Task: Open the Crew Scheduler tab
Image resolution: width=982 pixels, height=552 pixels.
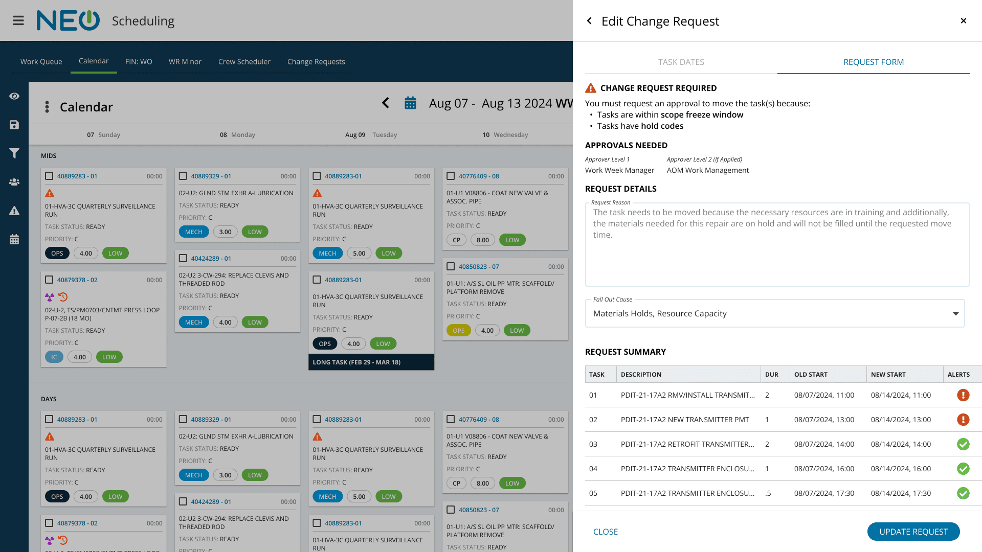Action: coord(244,61)
